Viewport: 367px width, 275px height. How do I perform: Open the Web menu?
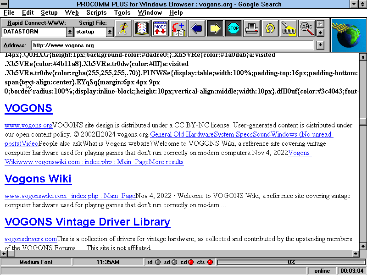(x=72, y=13)
